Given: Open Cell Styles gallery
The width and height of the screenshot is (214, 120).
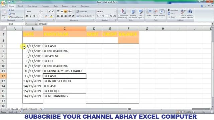Looking at the screenshot, I should [x=140, y=14].
